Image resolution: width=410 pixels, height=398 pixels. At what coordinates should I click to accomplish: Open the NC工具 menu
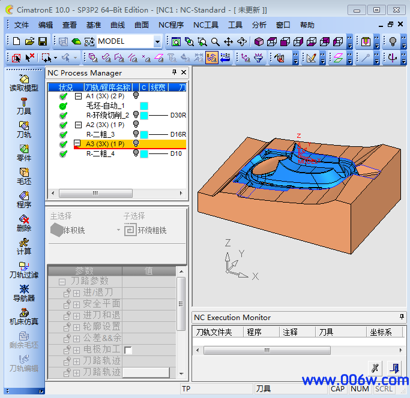point(206,25)
